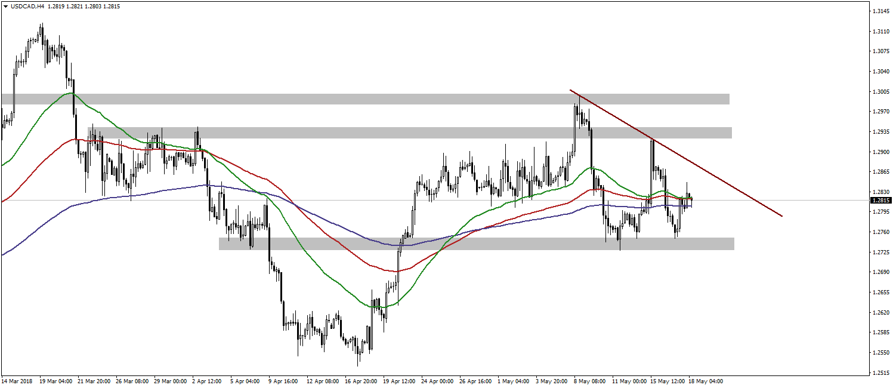
Task: Click the 15 May 12:00 time label
Action: click(668, 380)
